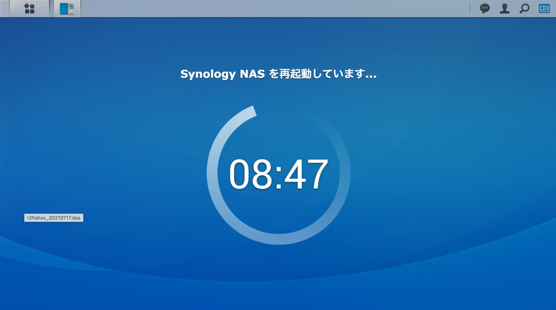
Task: Open the Main Menu grid icon
Action: 29,8
